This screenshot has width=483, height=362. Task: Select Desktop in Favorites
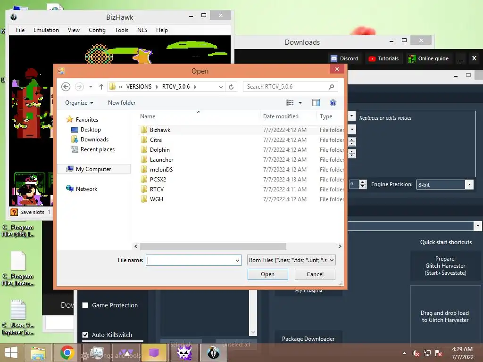pyautogui.click(x=91, y=130)
